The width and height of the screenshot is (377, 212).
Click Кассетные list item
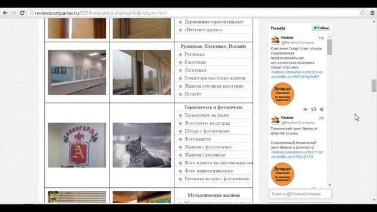pyautogui.click(x=195, y=62)
